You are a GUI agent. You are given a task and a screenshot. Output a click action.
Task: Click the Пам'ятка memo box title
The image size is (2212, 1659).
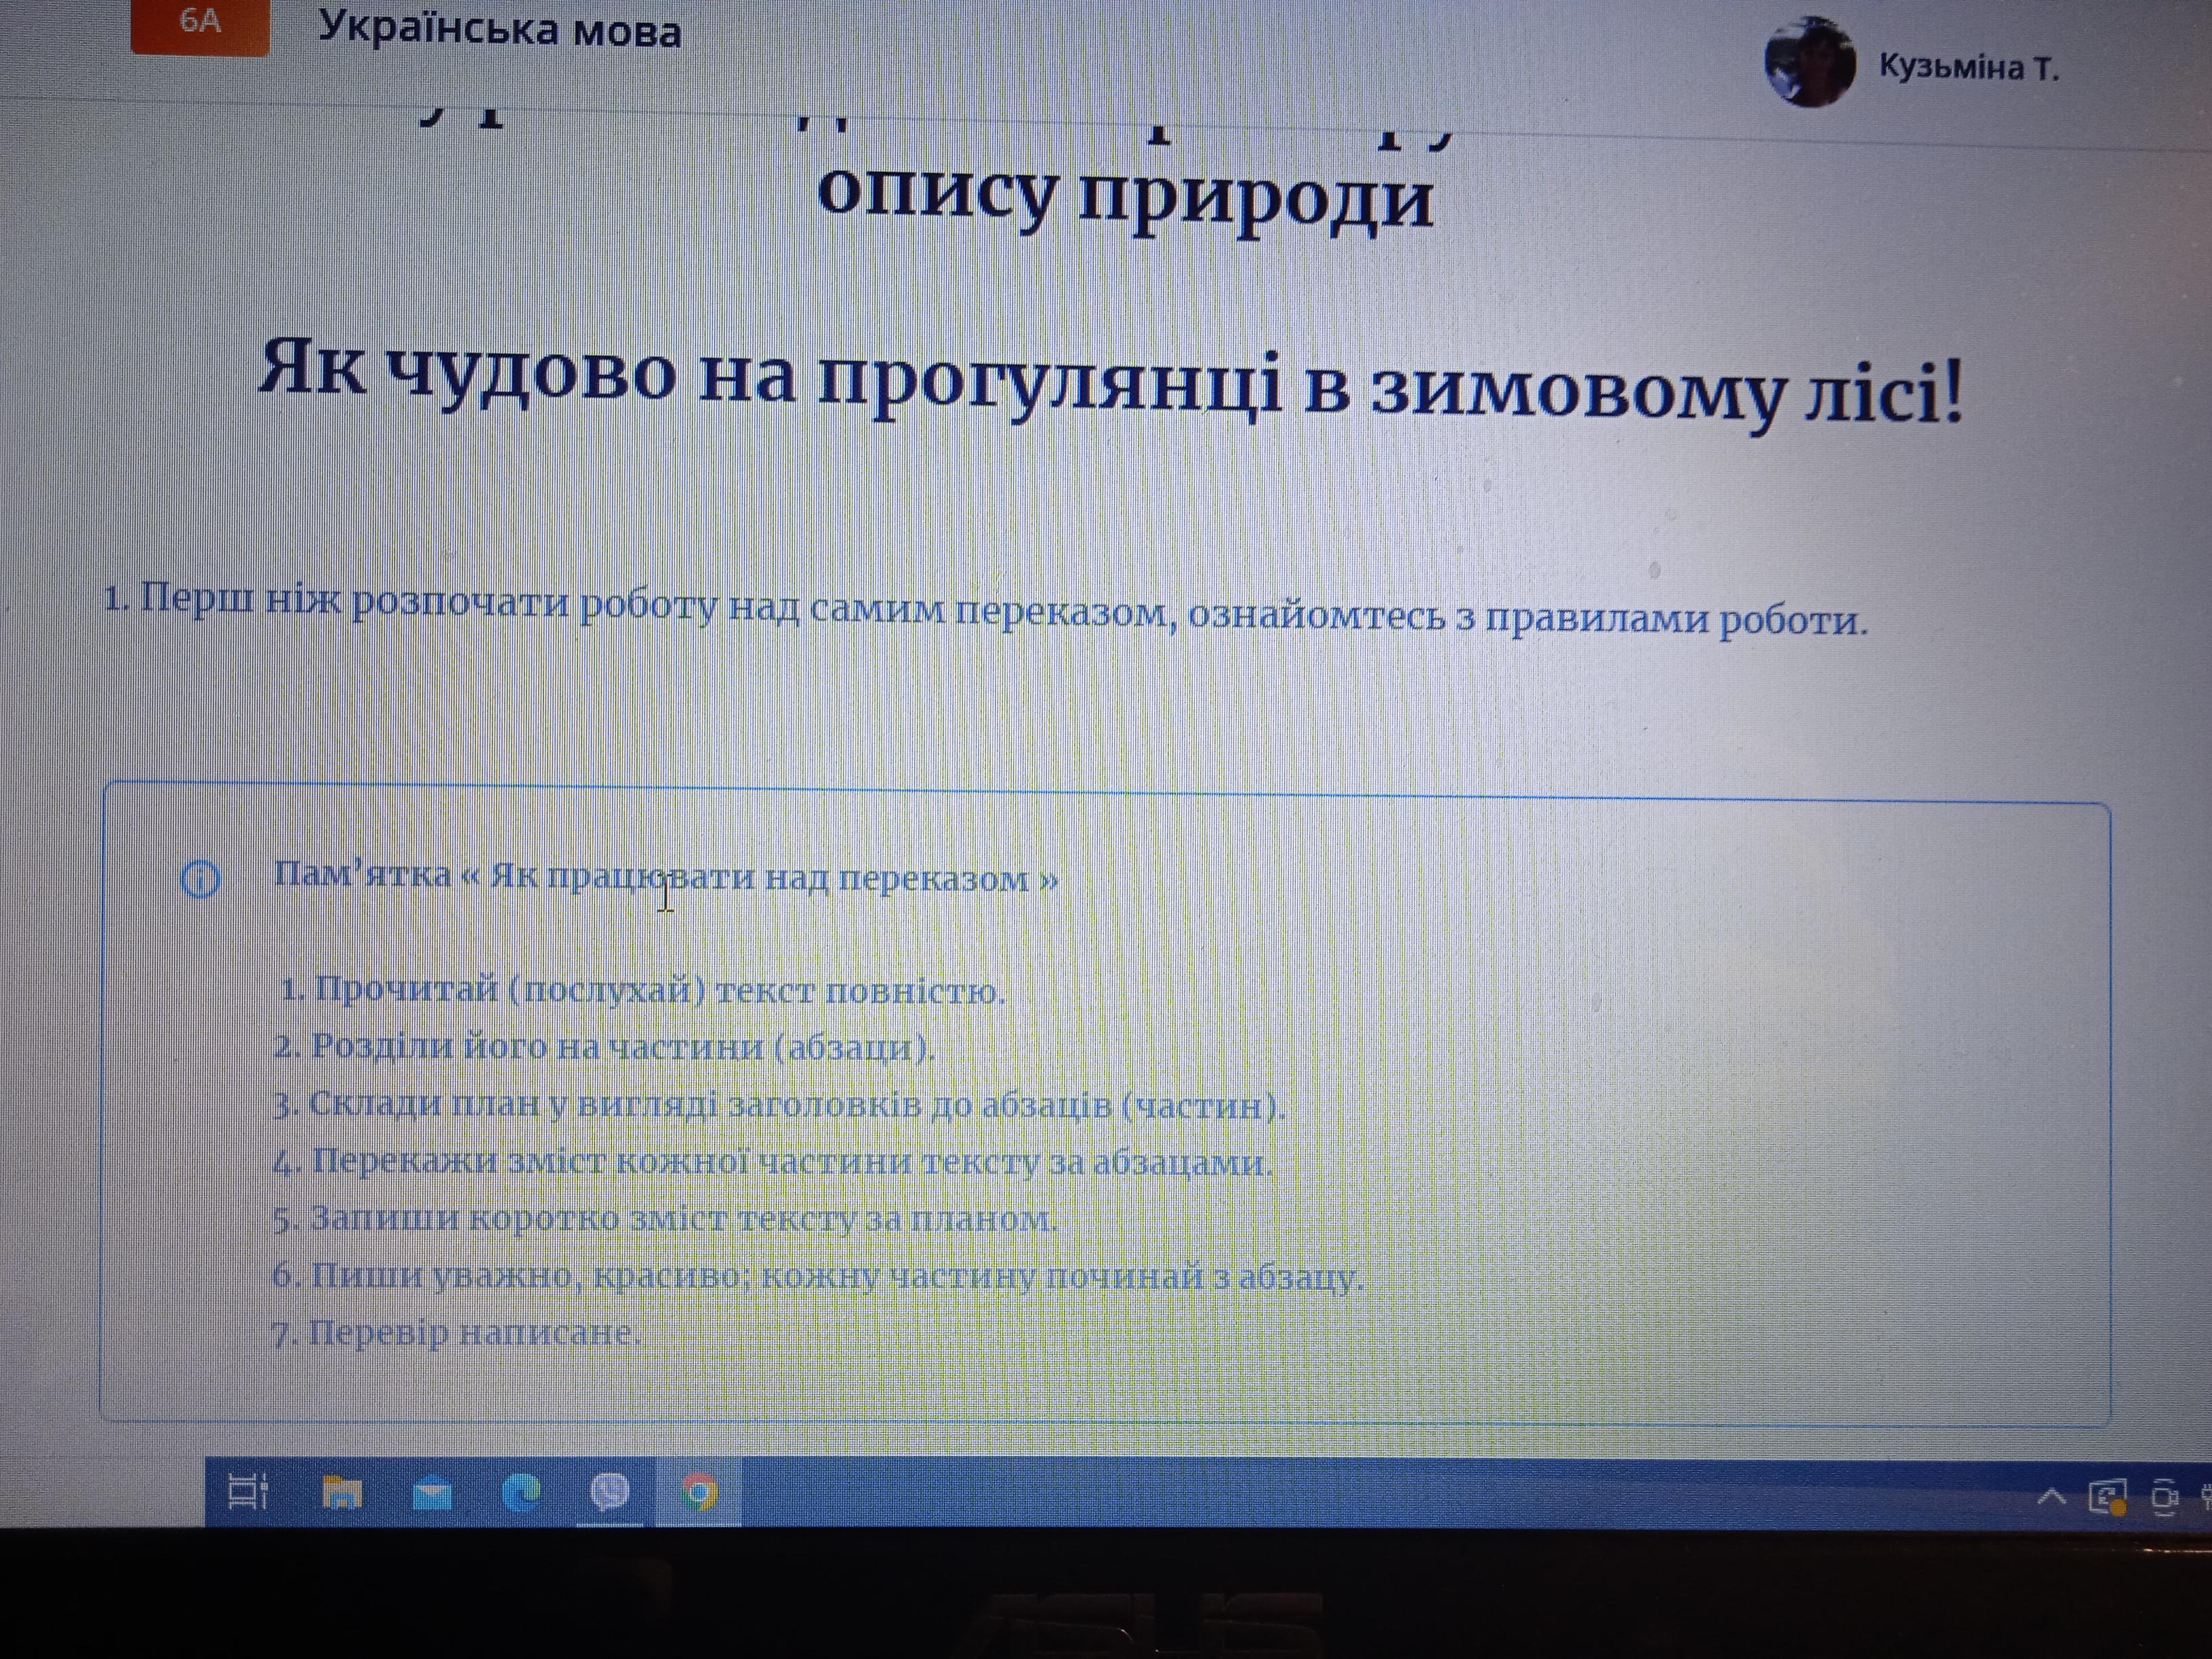pyautogui.click(x=666, y=877)
